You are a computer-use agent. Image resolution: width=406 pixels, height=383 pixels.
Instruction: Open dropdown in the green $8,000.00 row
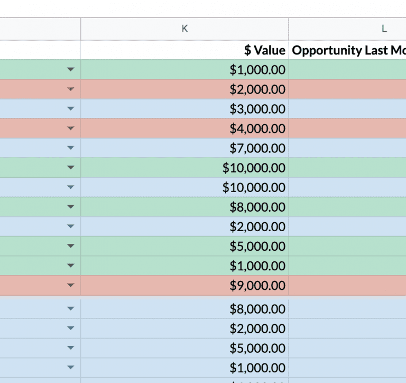pyautogui.click(x=71, y=206)
